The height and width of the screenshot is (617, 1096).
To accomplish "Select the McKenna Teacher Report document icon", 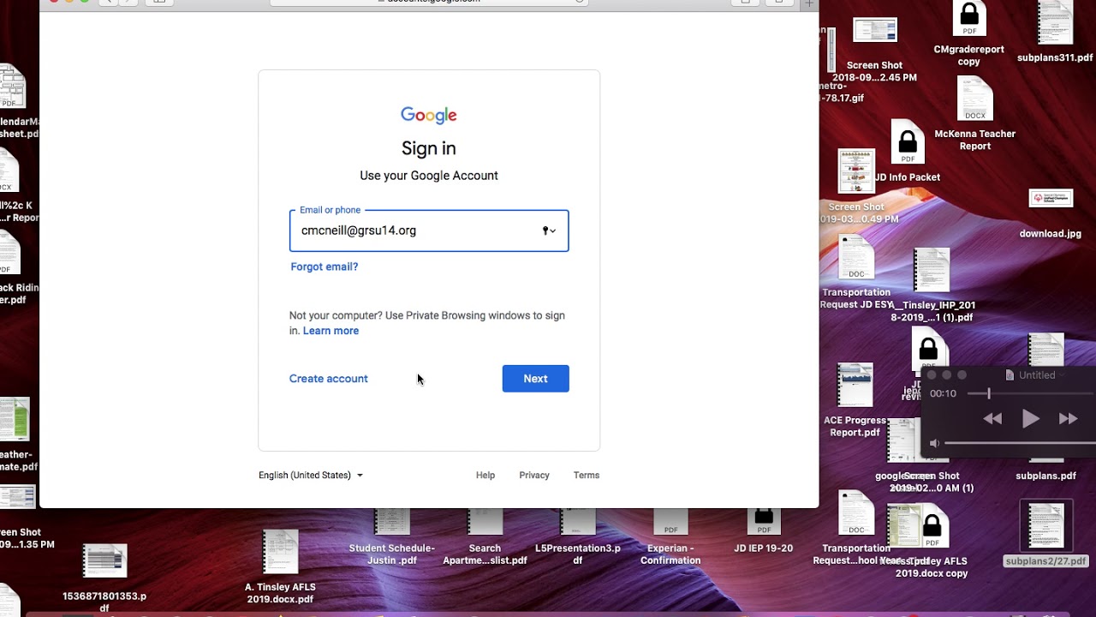I will tap(974, 100).
